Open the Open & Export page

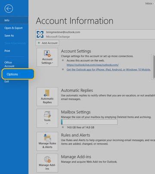pyautogui.click(x=13, y=28)
